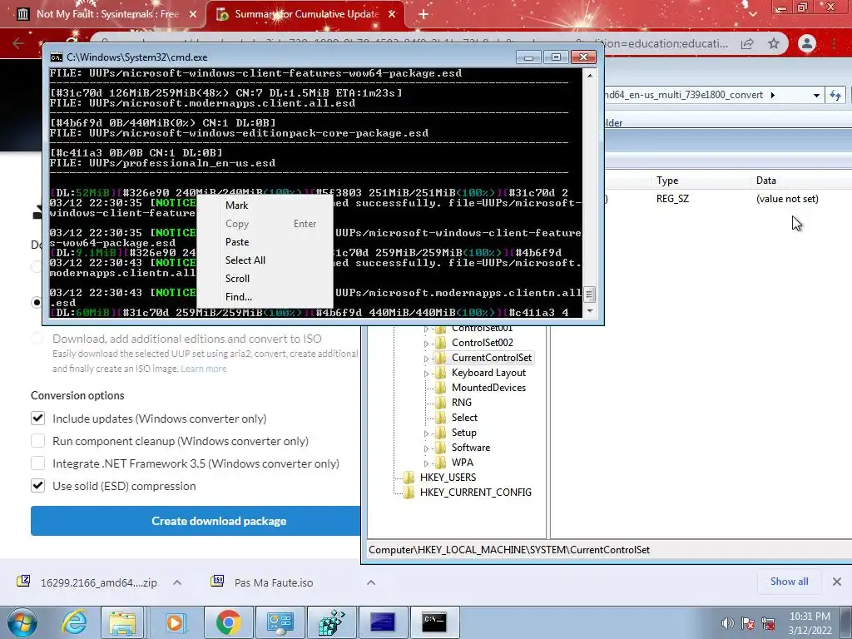Image resolution: width=852 pixels, height=639 pixels.
Task: Select the ControlSet002 key
Action: [482, 343]
